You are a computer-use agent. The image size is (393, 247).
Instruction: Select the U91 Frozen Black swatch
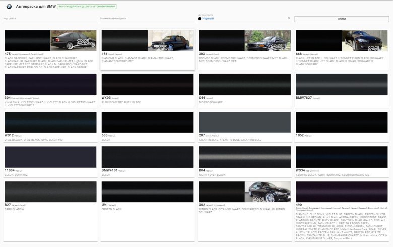147,192
